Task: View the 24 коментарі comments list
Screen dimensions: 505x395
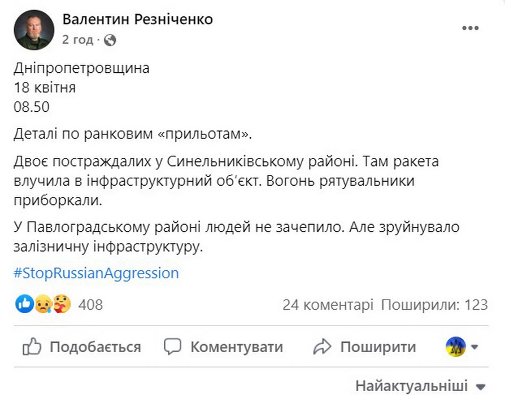Action: coord(328,305)
